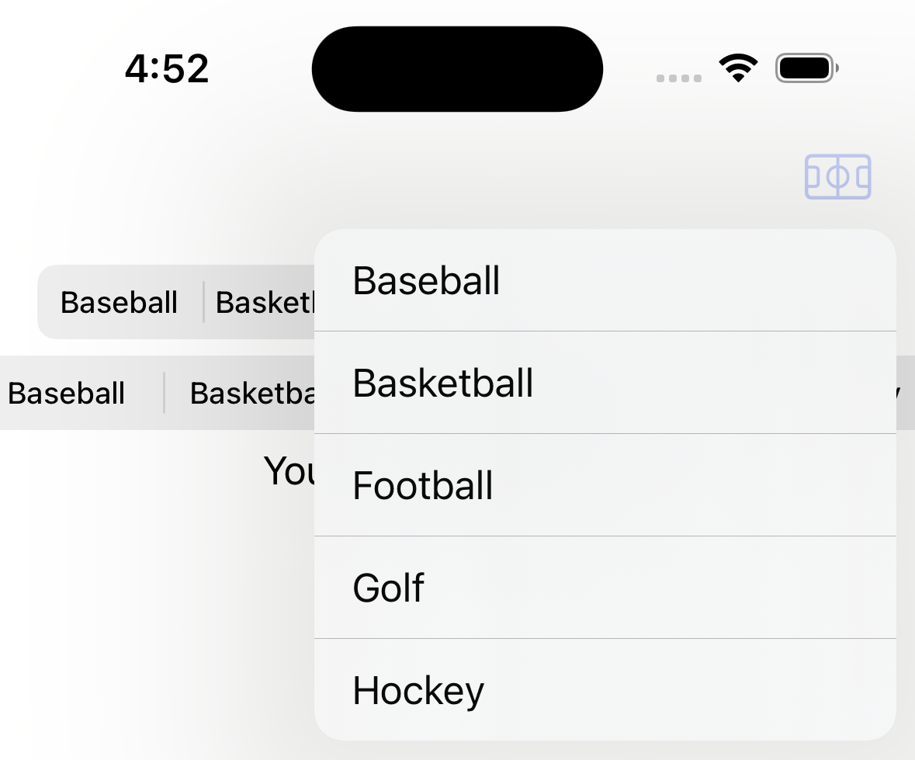915x760 pixels.
Task: Click the cellular signal dots
Action: tap(679, 78)
